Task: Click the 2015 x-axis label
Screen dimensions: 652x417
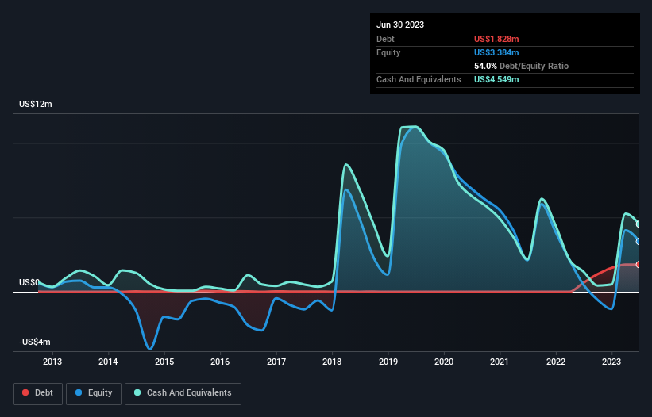Action: (x=164, y=362)
